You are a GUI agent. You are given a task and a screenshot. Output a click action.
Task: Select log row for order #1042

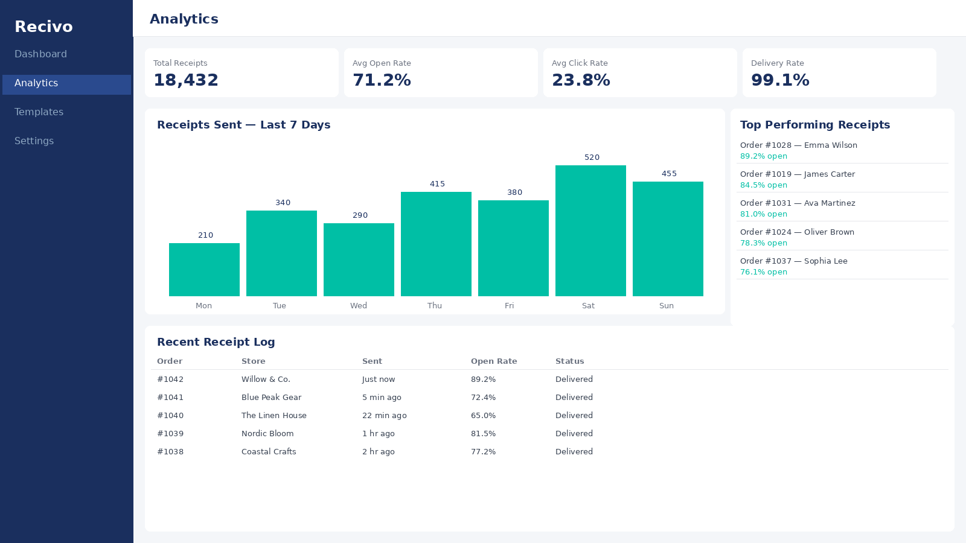(x=549, y=379)
